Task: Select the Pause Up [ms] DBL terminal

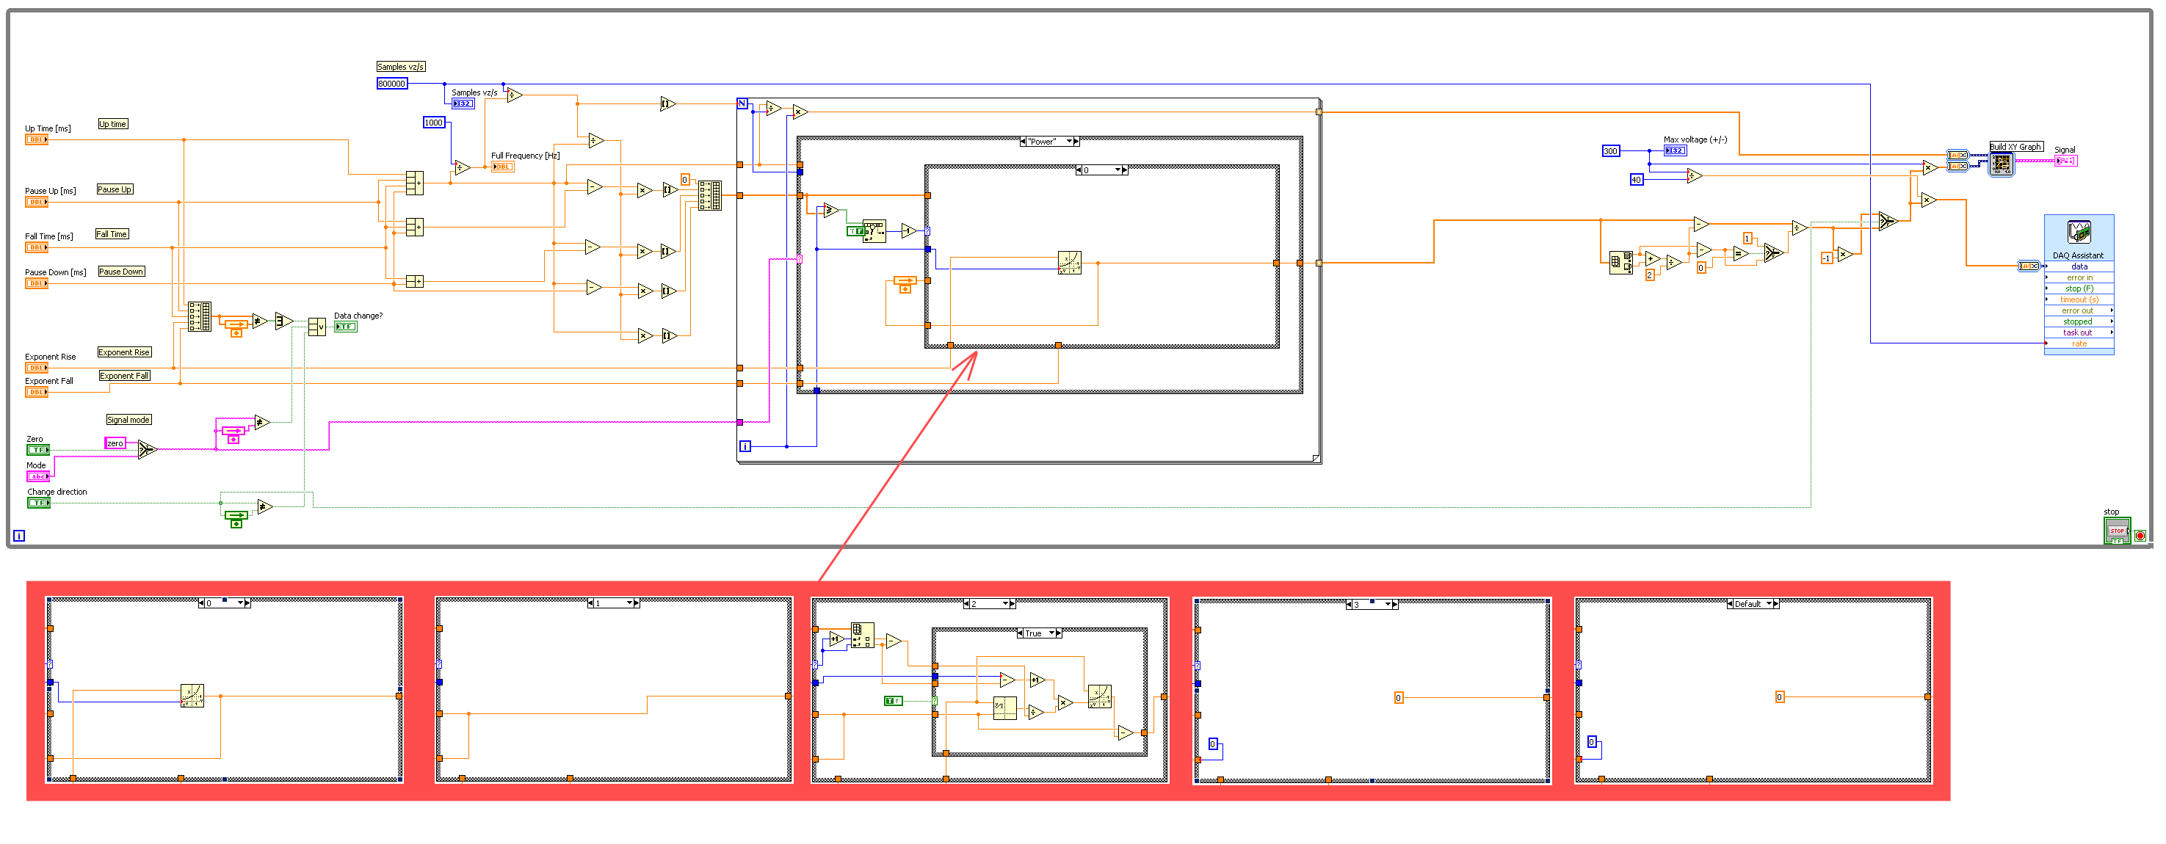Action: tap(36, 202)
